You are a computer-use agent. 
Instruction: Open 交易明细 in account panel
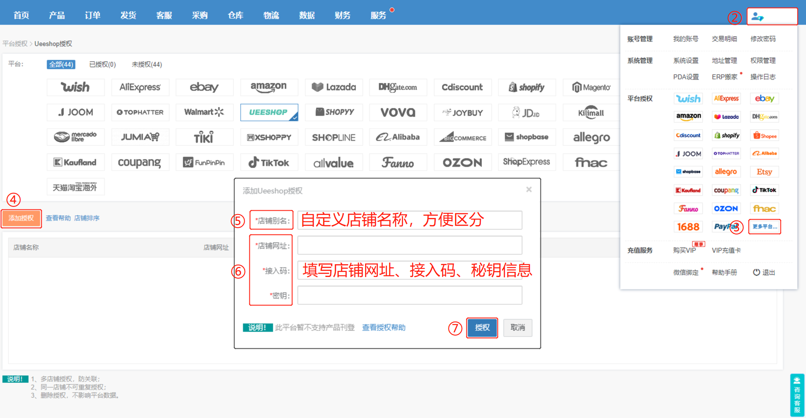click(724, 39)
